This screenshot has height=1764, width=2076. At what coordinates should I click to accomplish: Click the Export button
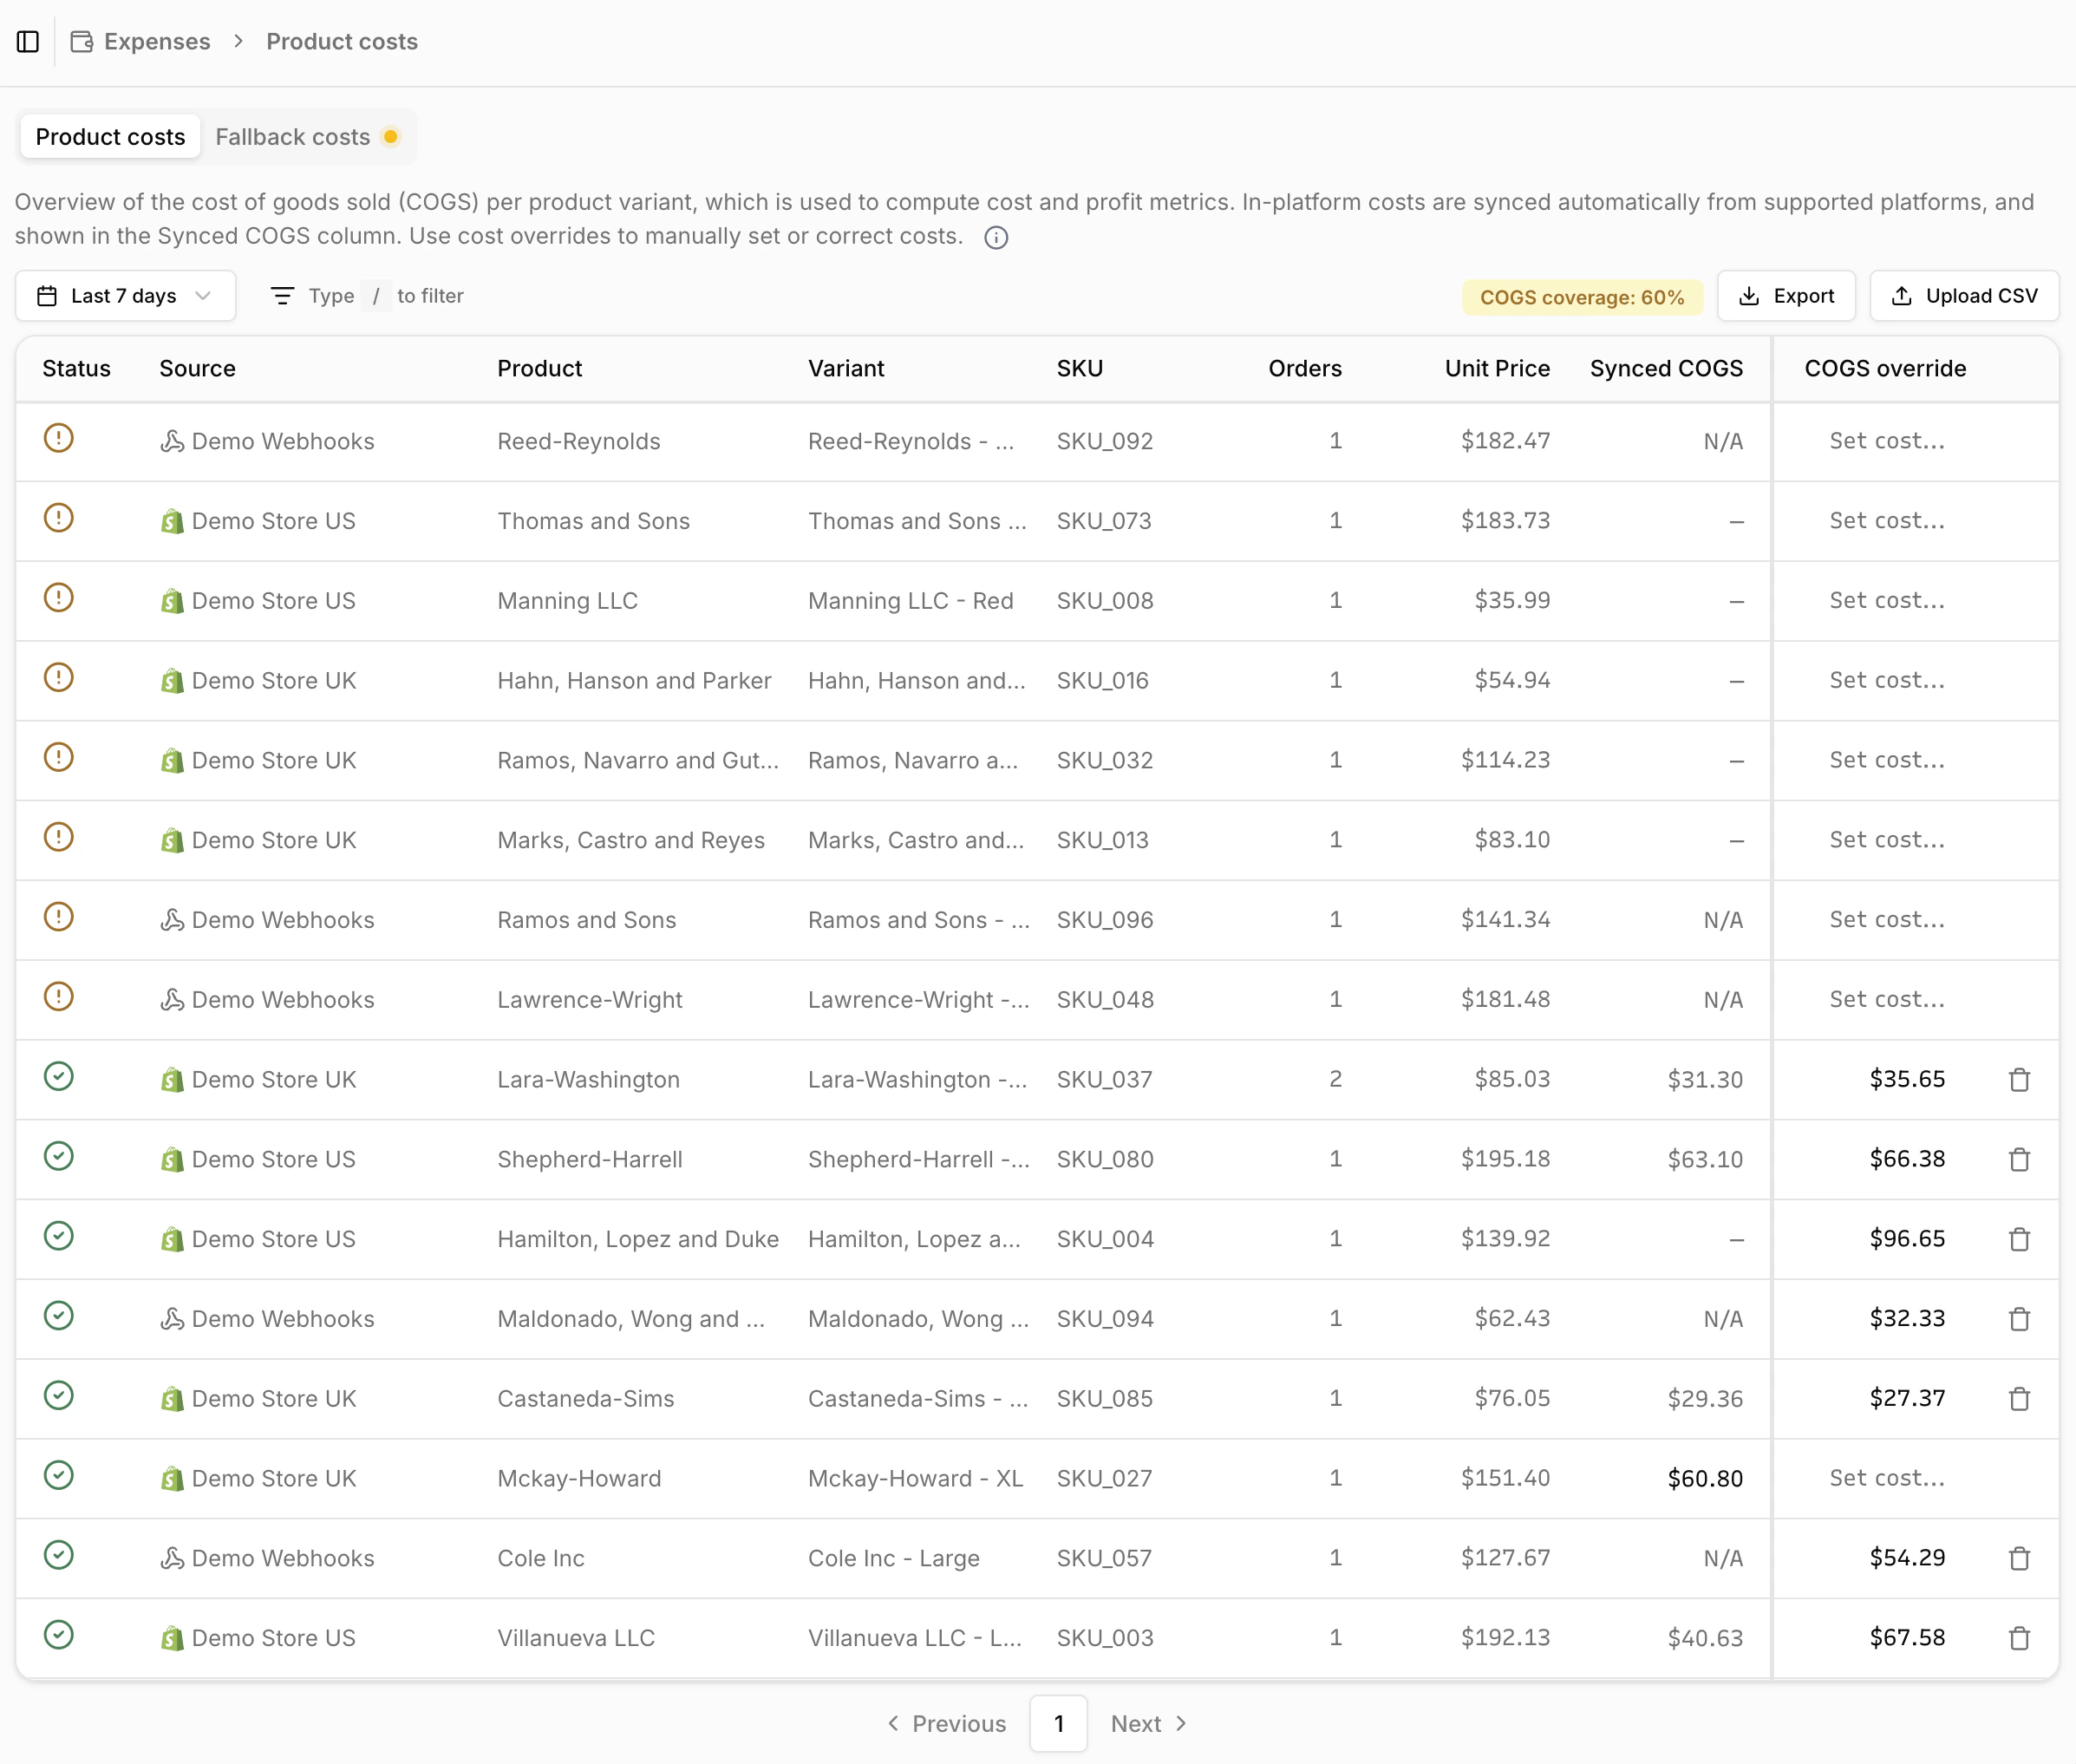coord(1786,296)
